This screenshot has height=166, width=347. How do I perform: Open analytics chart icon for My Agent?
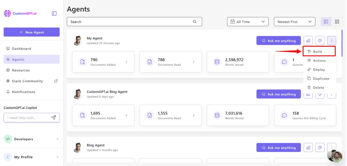tap(308, 41)
